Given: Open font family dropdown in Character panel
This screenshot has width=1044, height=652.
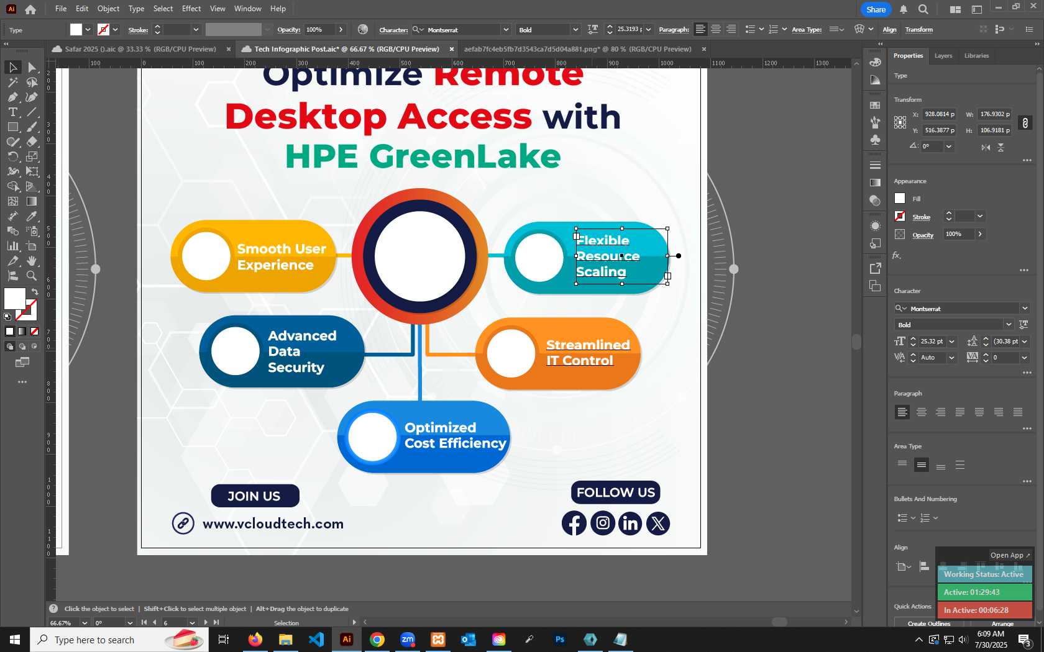Looking at the screenshot, I should [x=1024, y=309].
